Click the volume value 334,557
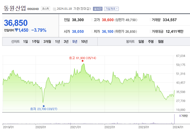 pos(170,20)
